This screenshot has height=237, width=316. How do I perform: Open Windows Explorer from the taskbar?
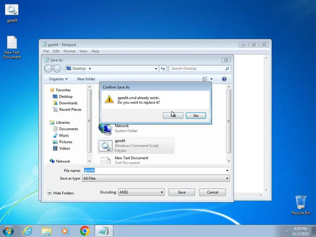tap(47, 231)
